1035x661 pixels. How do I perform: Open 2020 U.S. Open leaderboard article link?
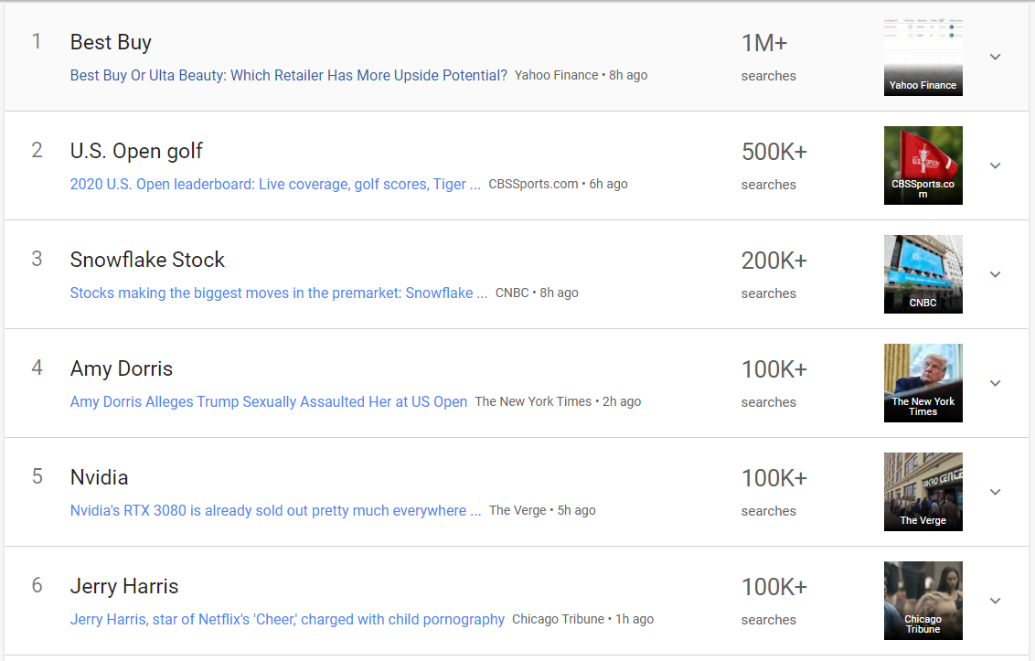275,185
